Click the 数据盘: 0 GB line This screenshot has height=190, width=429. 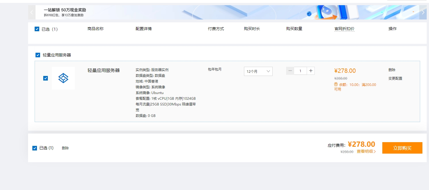145,116
